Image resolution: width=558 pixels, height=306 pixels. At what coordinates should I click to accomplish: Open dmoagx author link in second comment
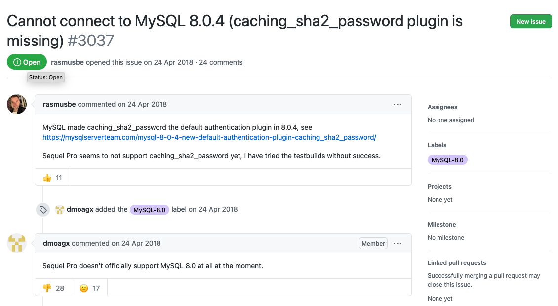[x=56, y=243]
